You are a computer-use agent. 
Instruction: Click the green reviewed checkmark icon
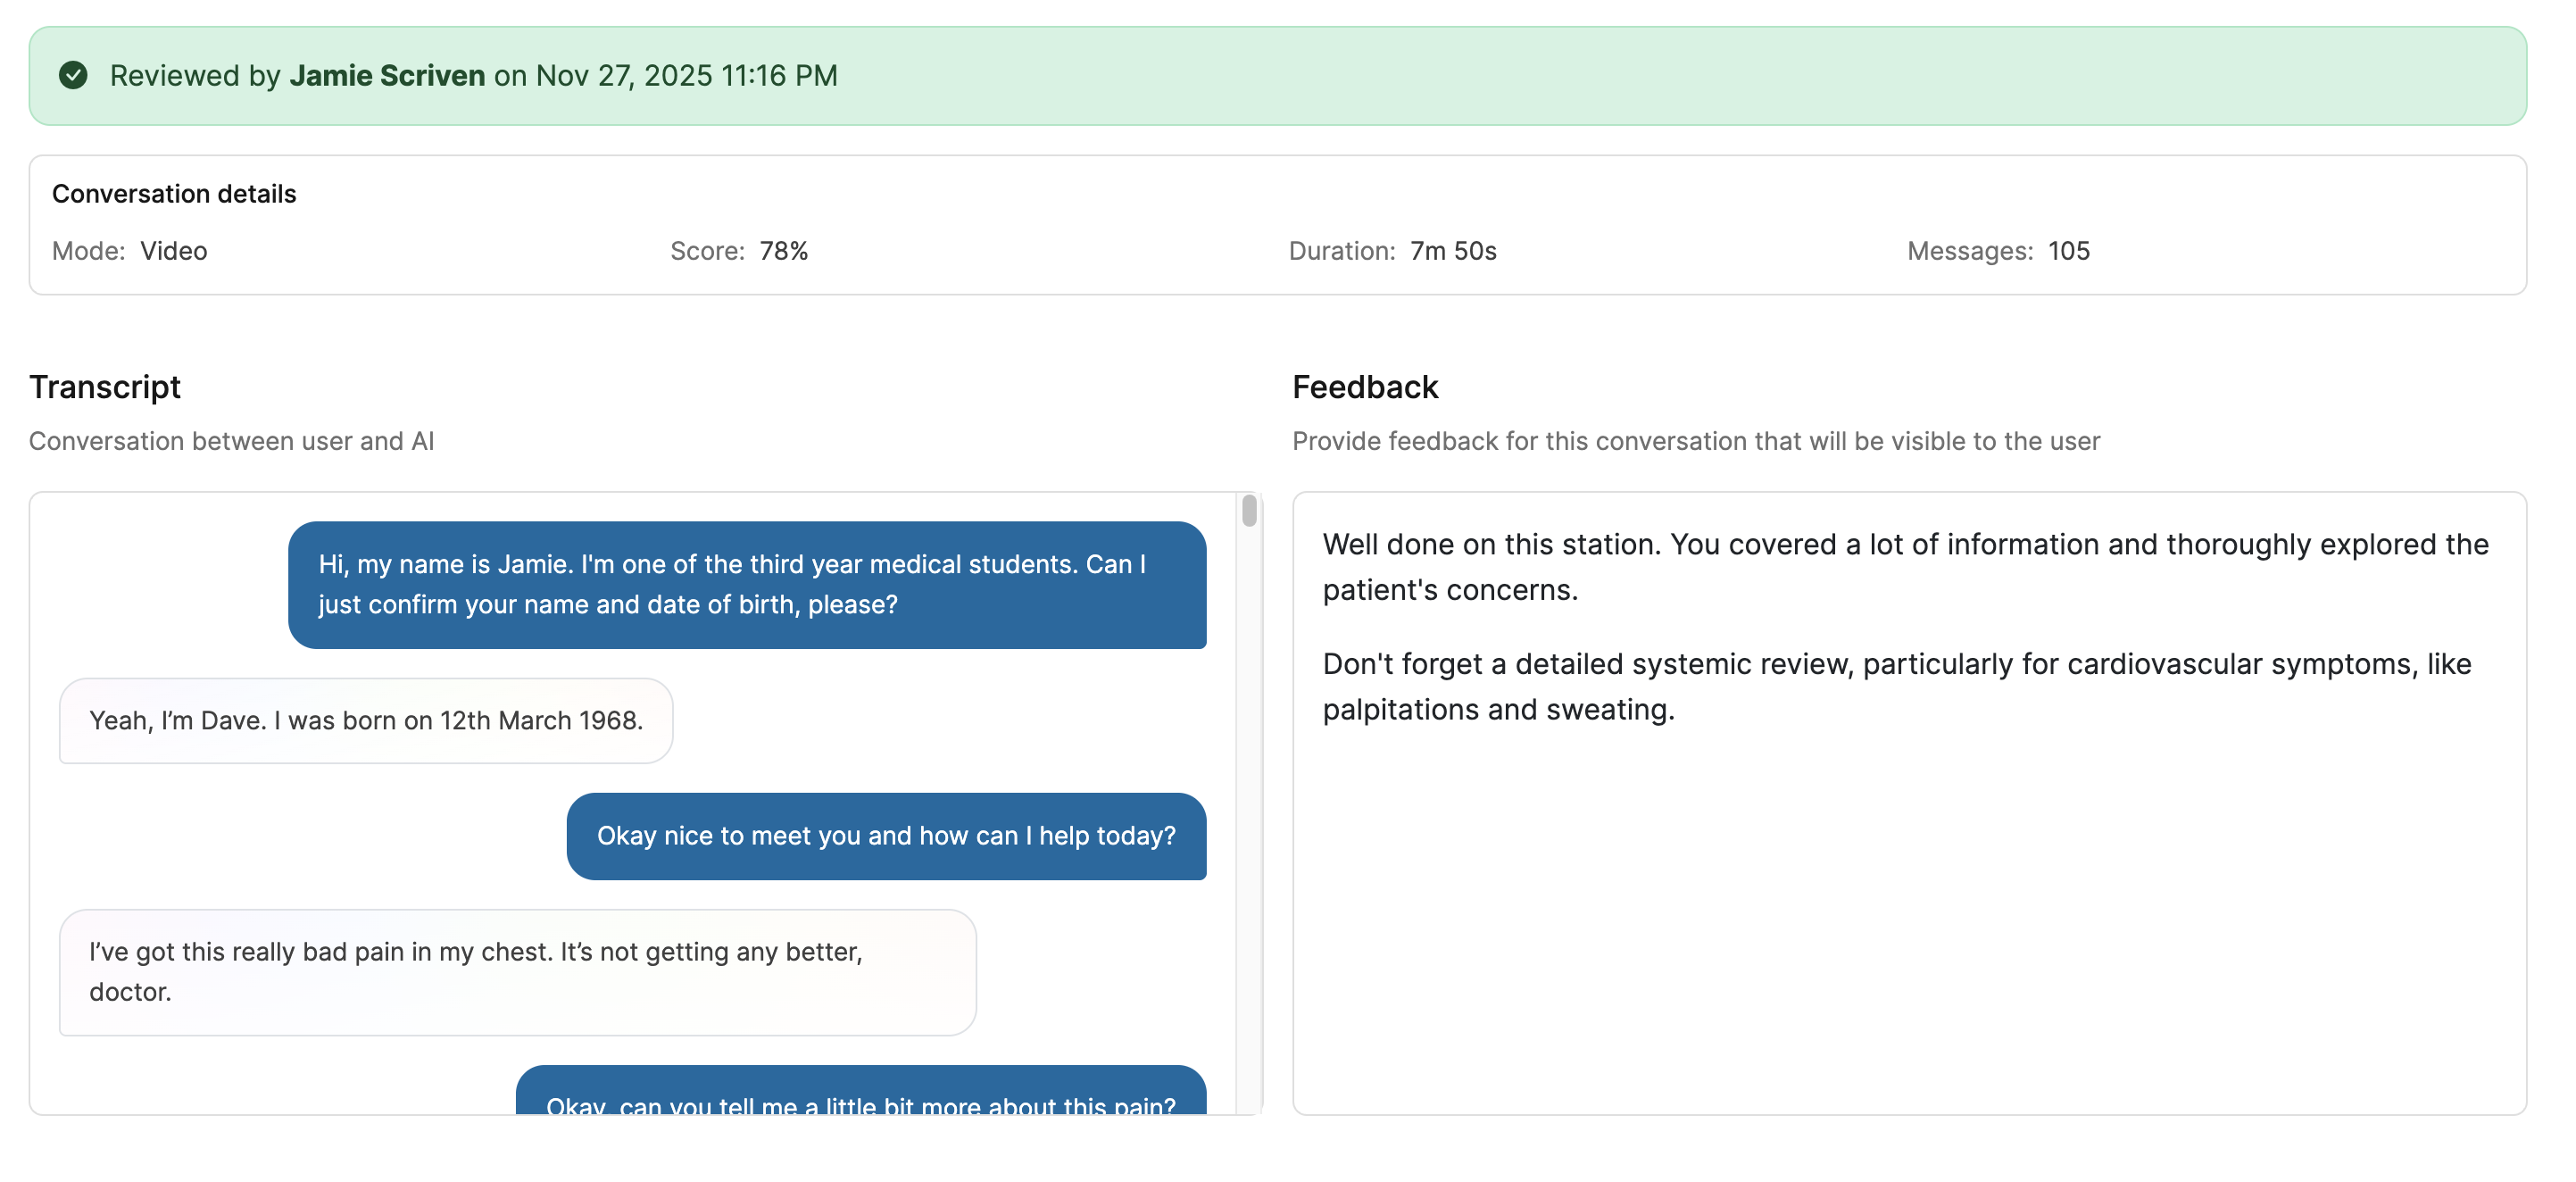point(73,75)
